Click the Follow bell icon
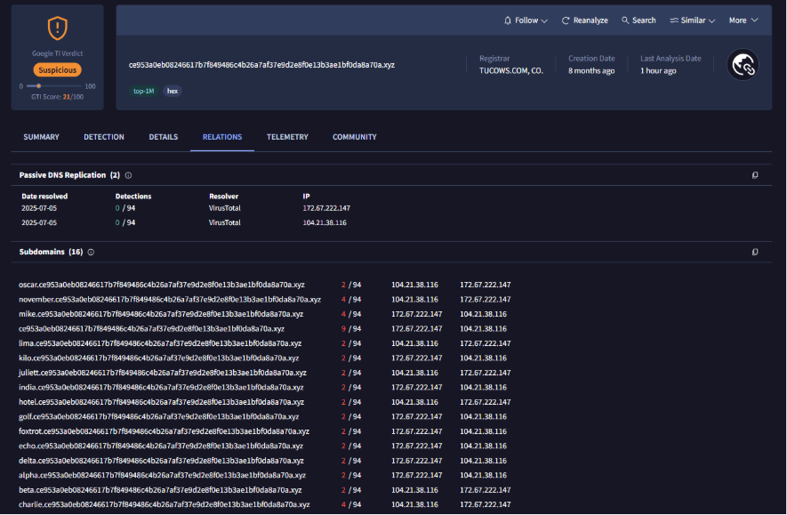 point(508,20)
